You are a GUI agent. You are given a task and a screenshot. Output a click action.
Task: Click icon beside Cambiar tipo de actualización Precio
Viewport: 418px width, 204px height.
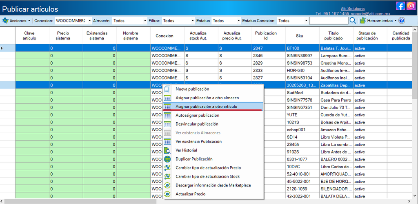[x=167, y=168]
